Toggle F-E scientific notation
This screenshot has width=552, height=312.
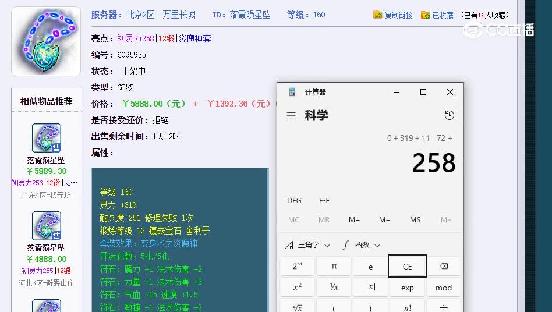click(x=324, y=200)
